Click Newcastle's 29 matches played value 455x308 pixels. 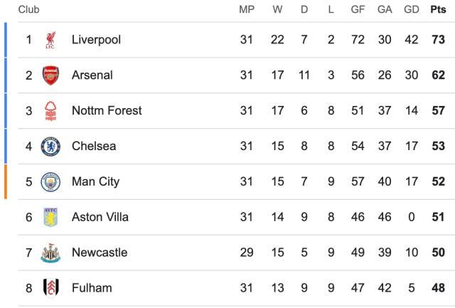246,253
